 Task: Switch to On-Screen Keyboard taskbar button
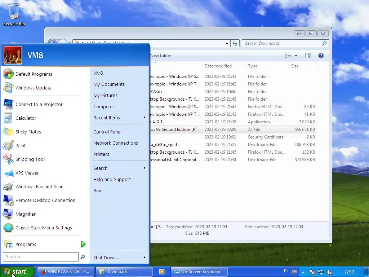point(199,272)
